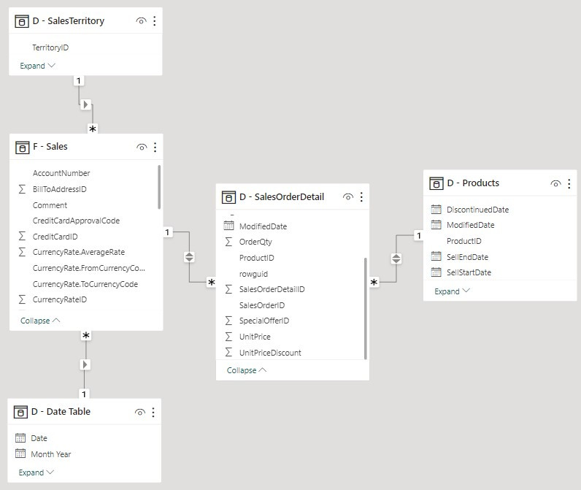Select the UnitPrice field in SalesOrderDetail

(255, 337)
